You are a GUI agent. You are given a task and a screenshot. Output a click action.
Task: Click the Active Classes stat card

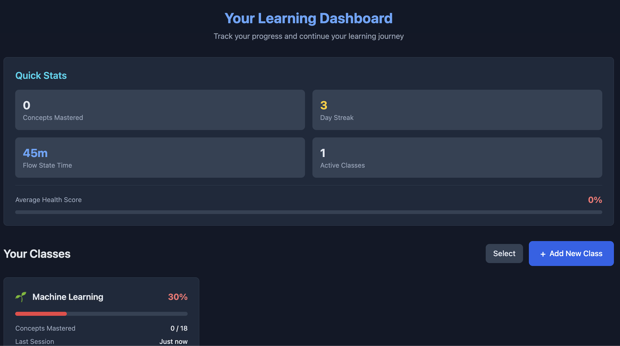457,157
